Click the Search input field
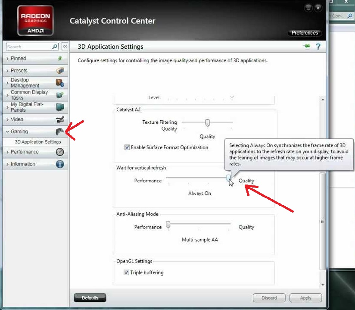Image resolution: width=355 pixels, height=310 pixels. tap(32, 47)
